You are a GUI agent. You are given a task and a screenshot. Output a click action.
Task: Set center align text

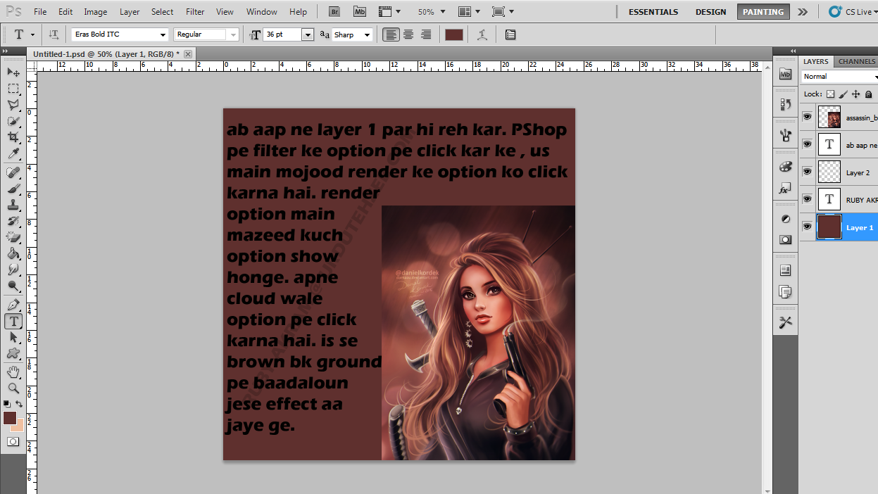click(x=408, y=34)
